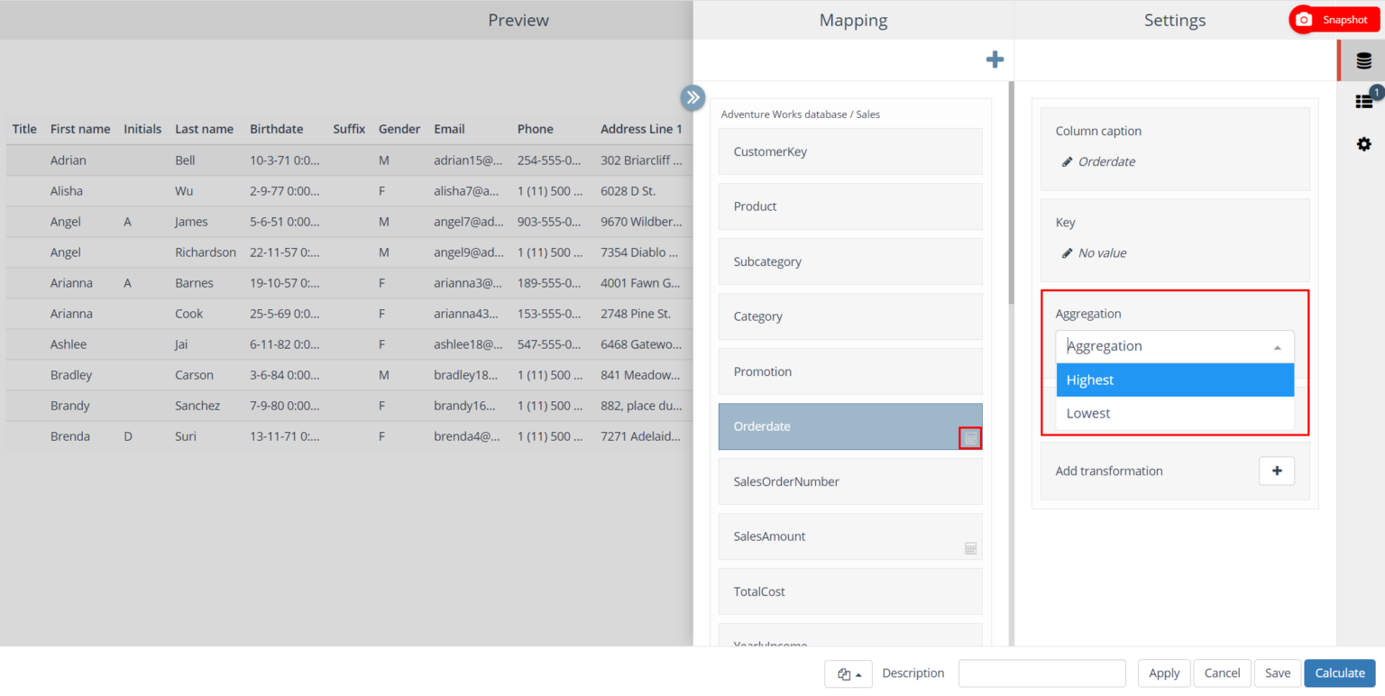Click the Initials column header
Screen dimensions: 1385x696
pyautogui.click(x=142, y=129)
